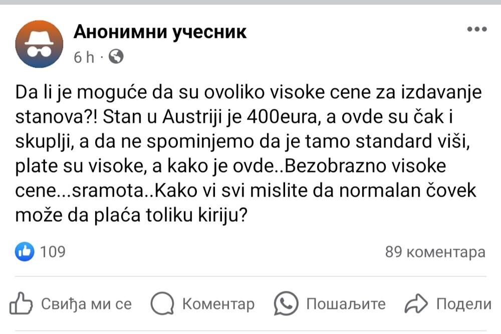Click the blue like reaction icon

pyautogui.click(x=25, y=252)
